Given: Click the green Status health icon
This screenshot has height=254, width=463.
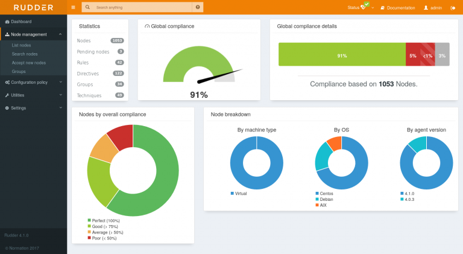Looking at the screenshot, I should pyautogui.click(x=365, y=7).
